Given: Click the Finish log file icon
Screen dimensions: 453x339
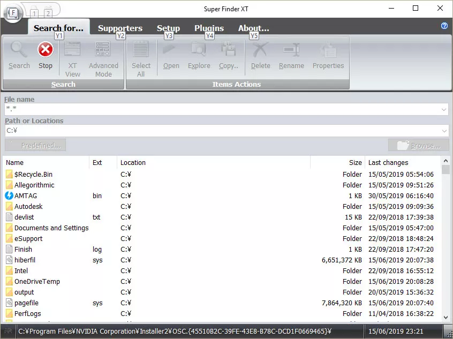Looking at the screenshot, I should 9,249.
